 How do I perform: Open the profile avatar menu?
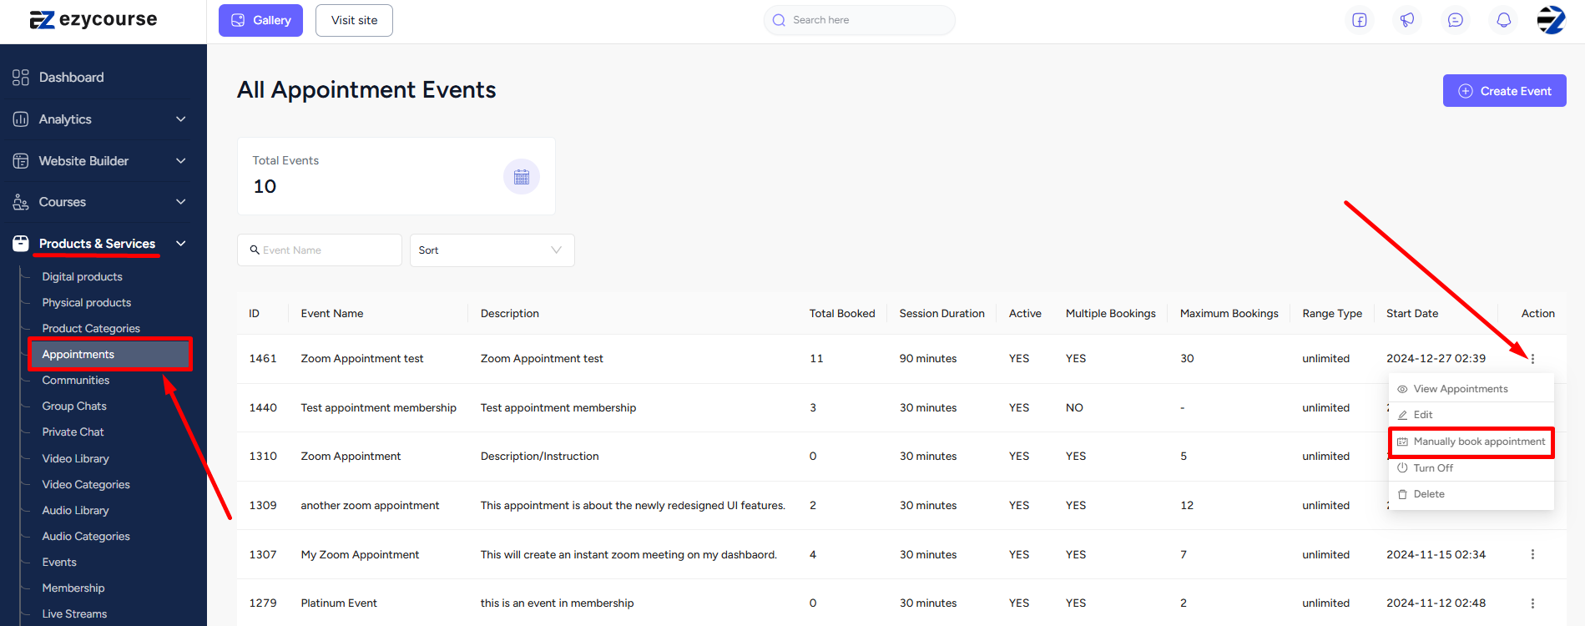[x=1552, y=20]
